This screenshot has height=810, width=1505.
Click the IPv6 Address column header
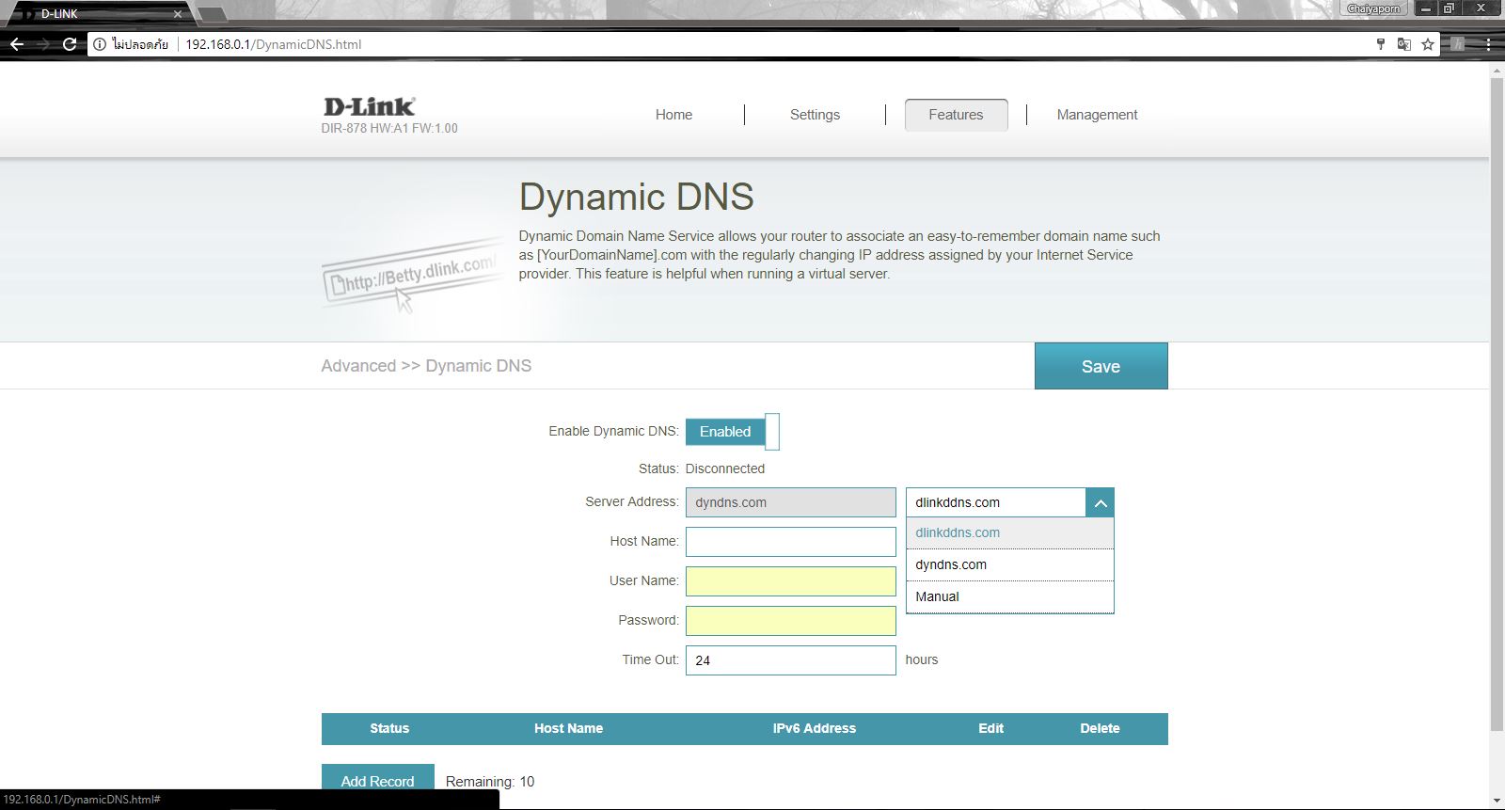click(815, 728)
